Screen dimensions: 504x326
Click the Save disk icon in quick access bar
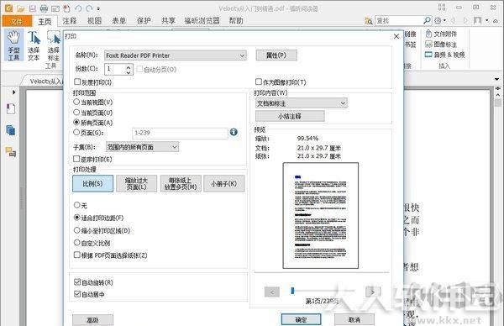33,8
